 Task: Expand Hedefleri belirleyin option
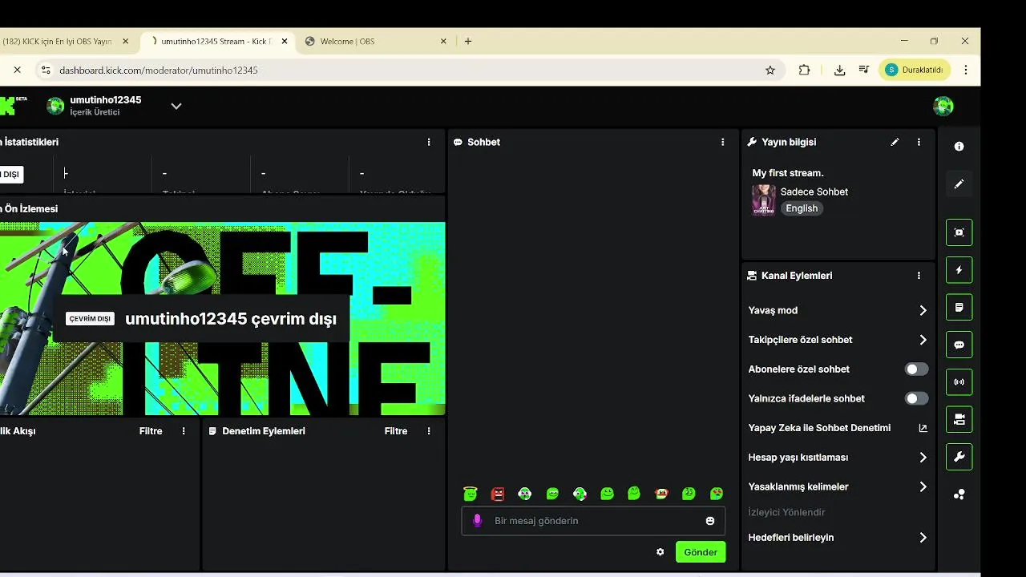click(x=838, y=538)
